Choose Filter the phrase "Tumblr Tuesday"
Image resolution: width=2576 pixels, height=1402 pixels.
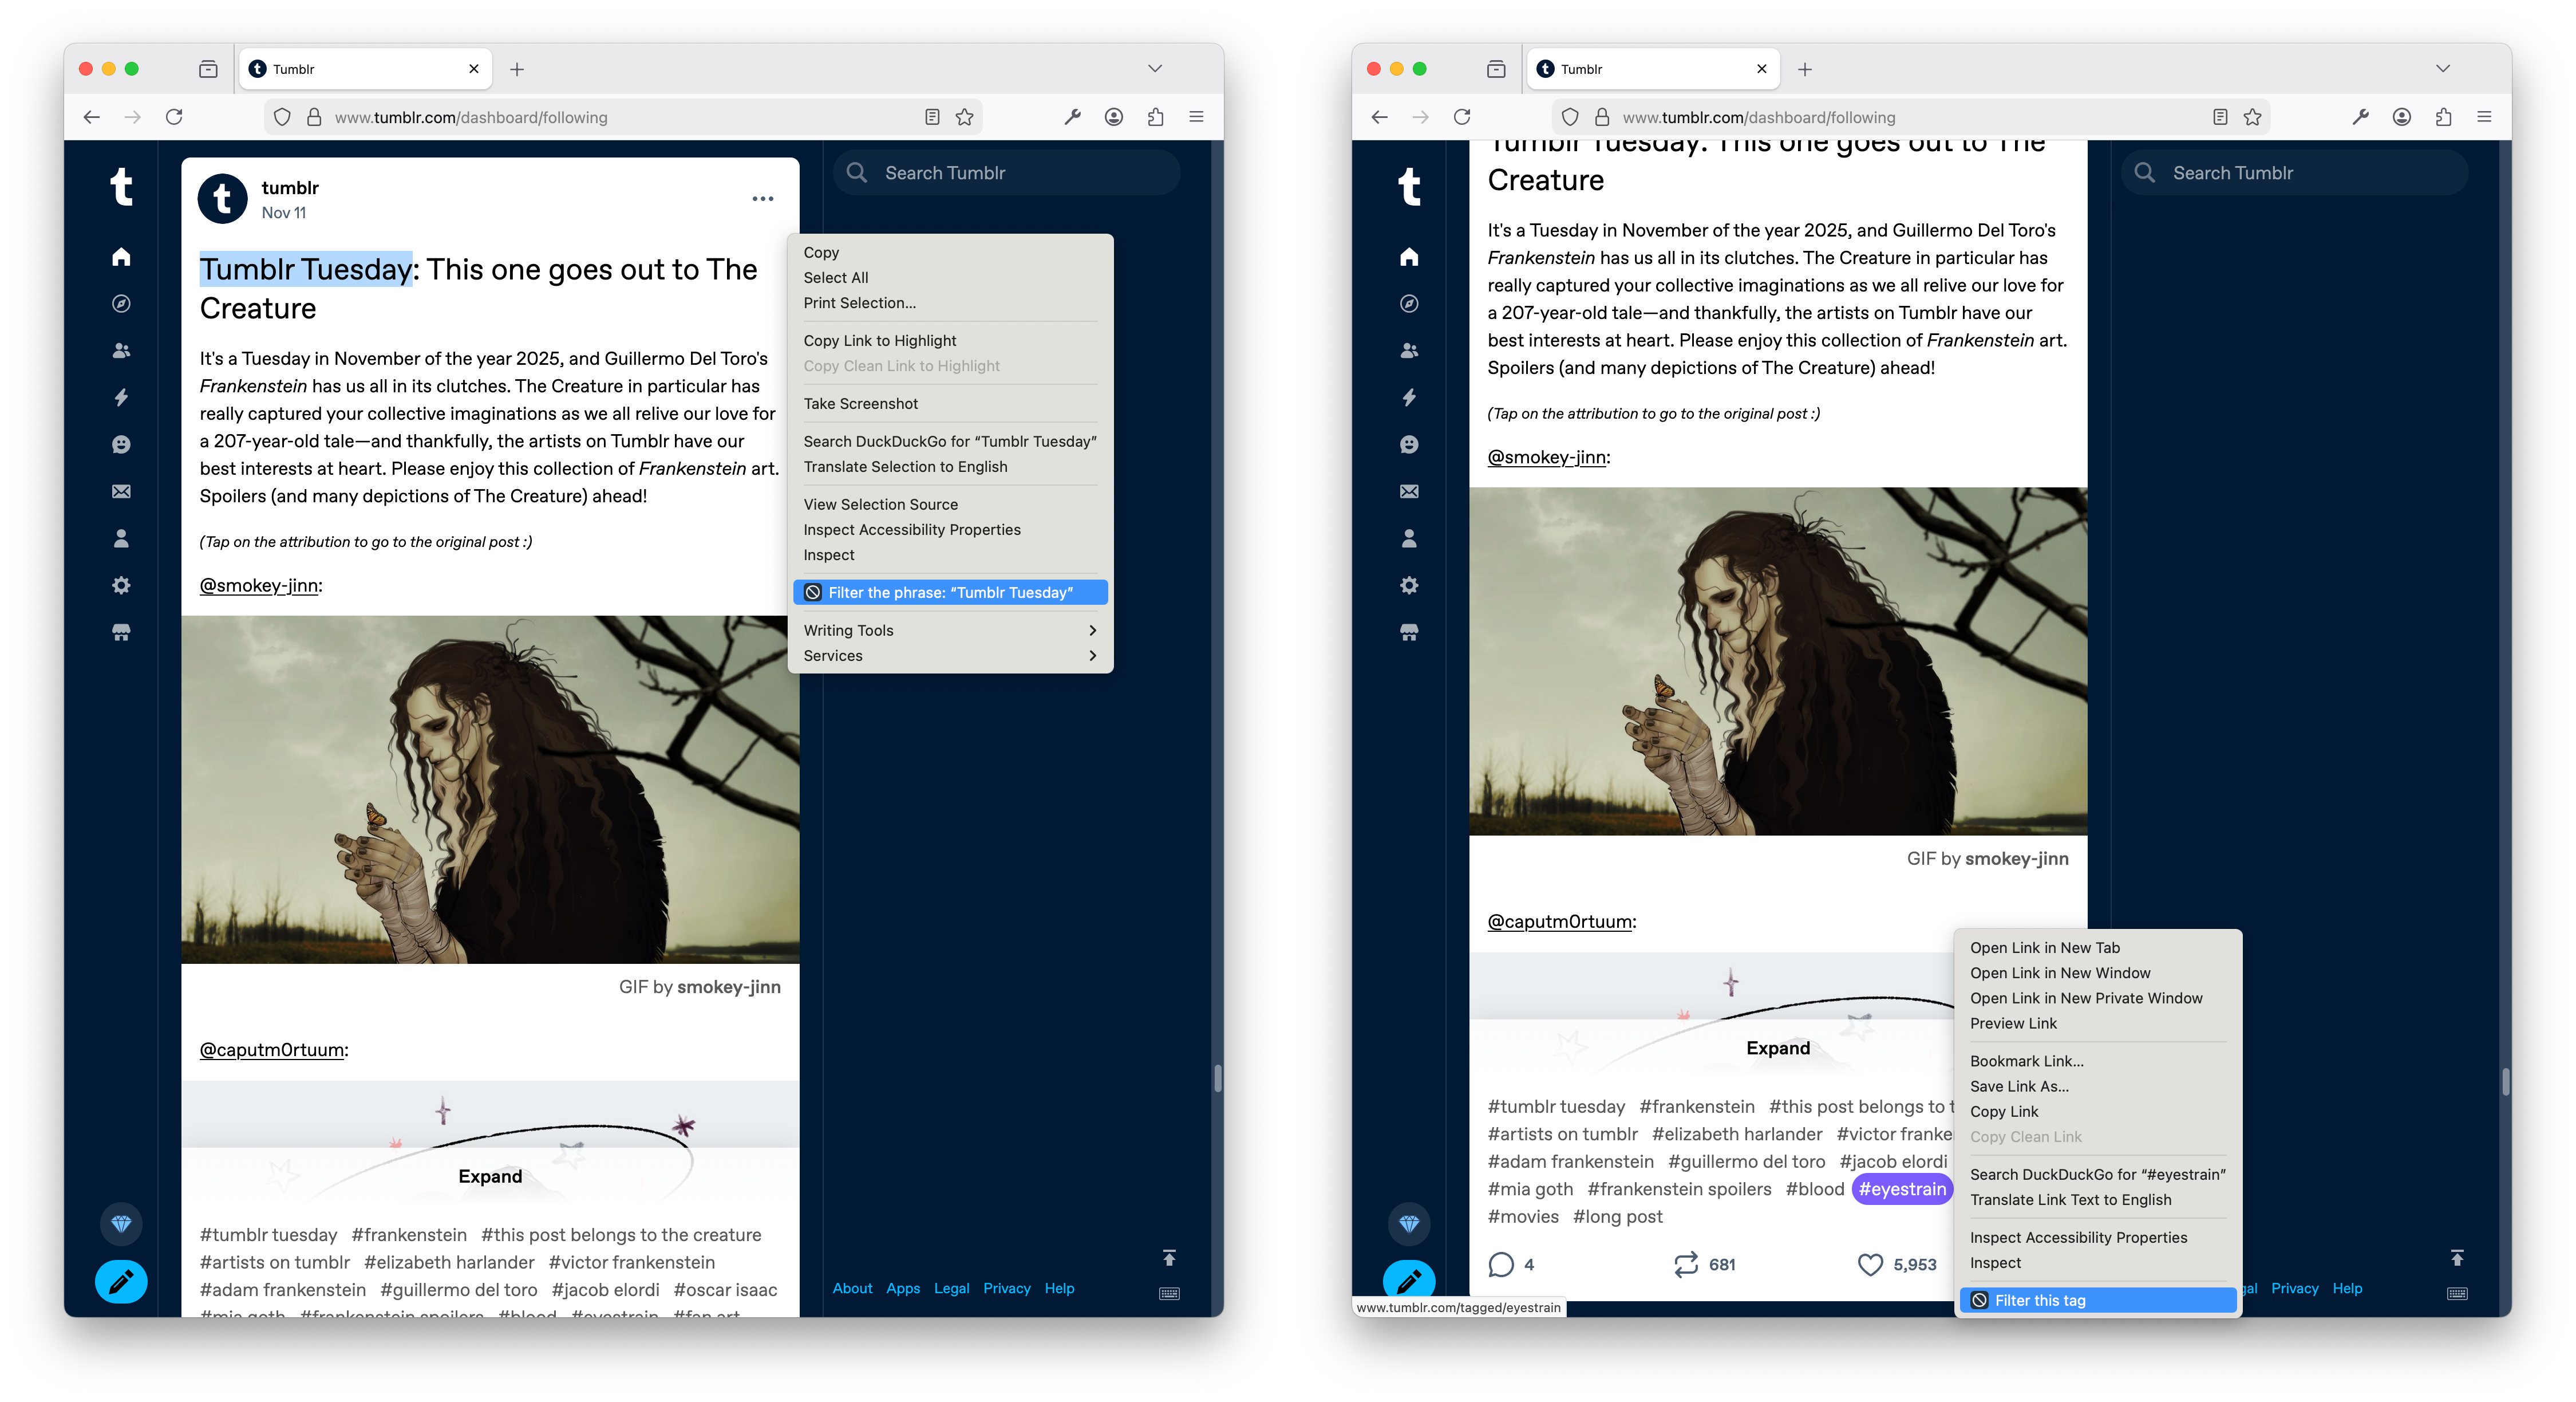point(949,592)
